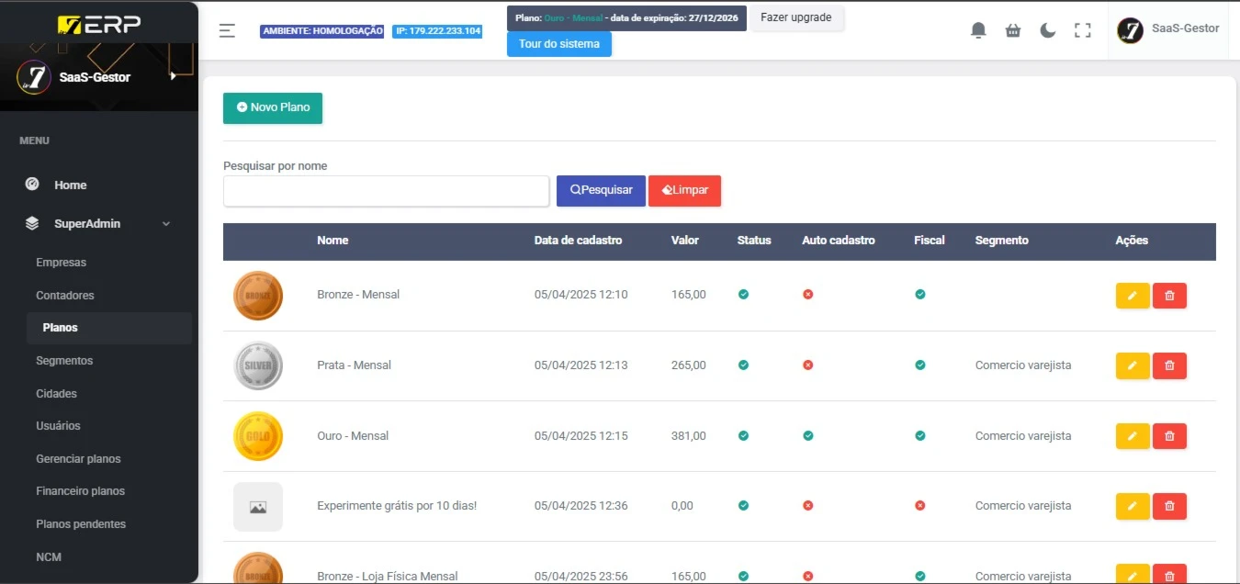Open Financeiro planos in sidebar
The width and height of the screenshot is (1240, 584).
pos(80,491)
